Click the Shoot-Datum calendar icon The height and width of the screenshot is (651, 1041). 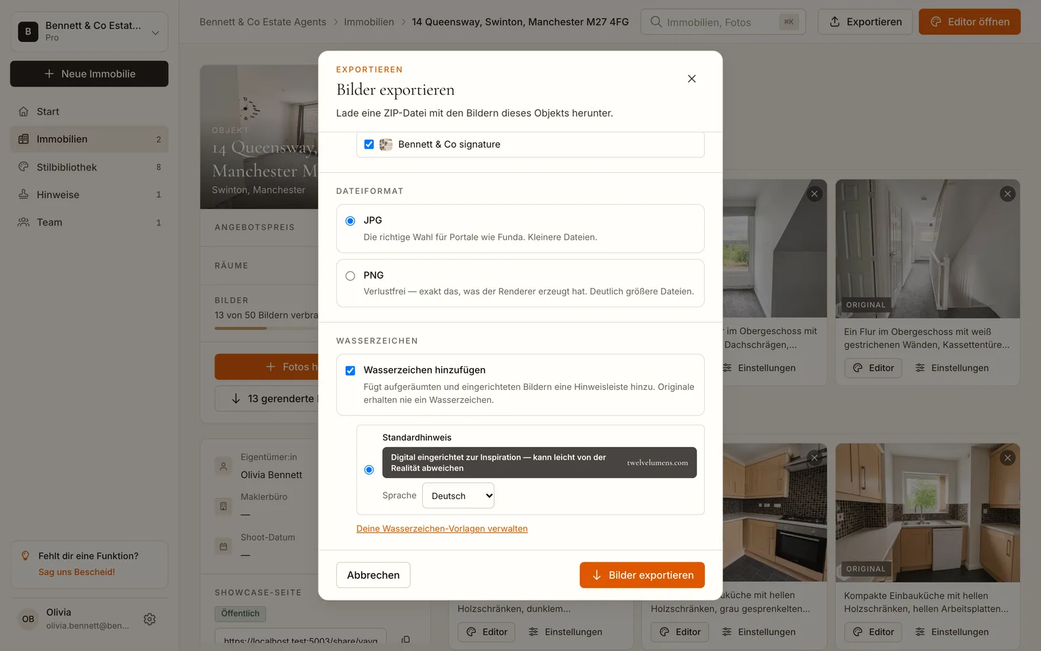pyautogui.click(x=223, y=546)
